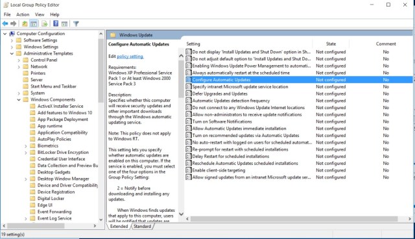
Task: Sort by the State column header
Action: coord(331,44)
